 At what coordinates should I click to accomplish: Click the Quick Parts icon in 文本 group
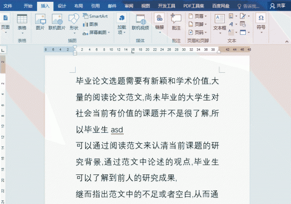pos(231,16)
